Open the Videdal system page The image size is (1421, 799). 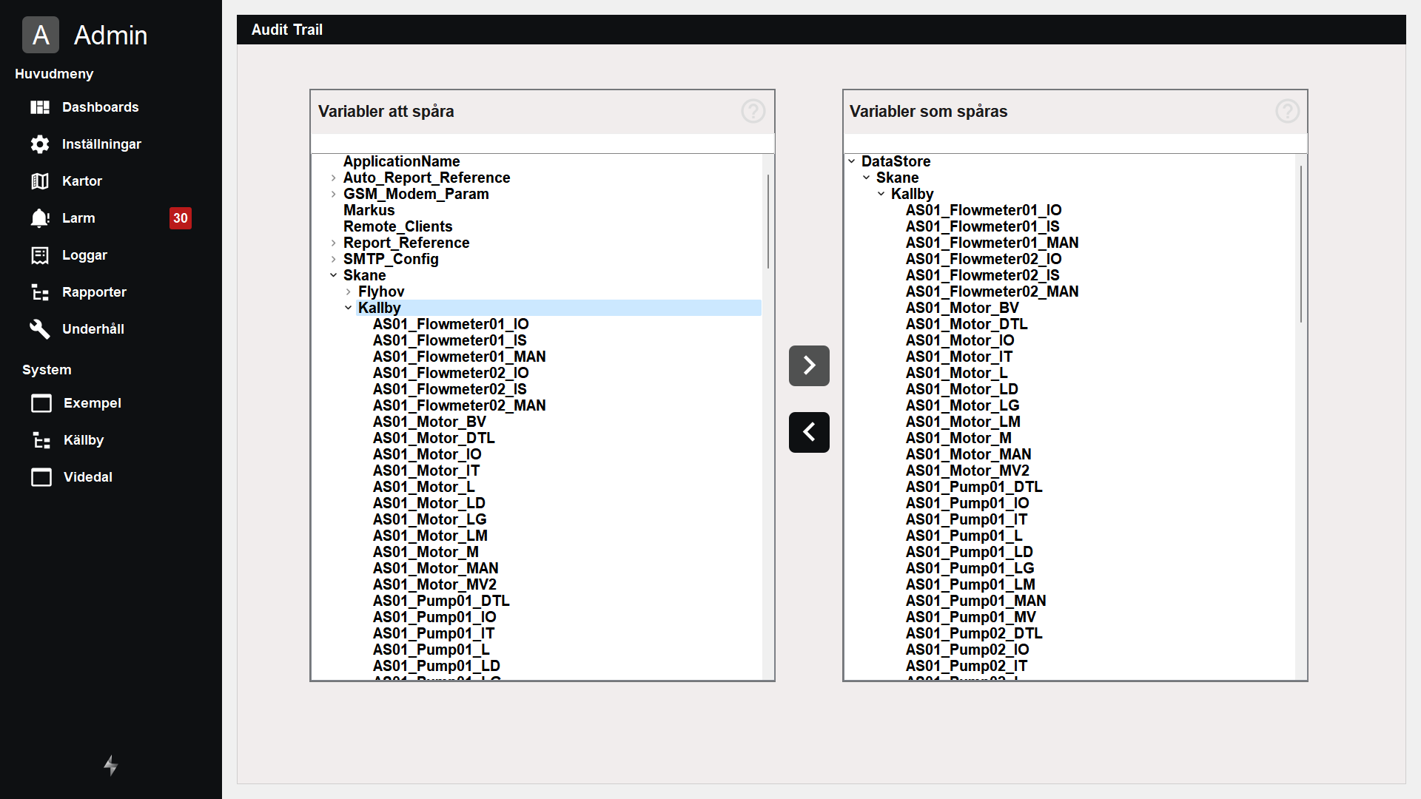point(87,477)
